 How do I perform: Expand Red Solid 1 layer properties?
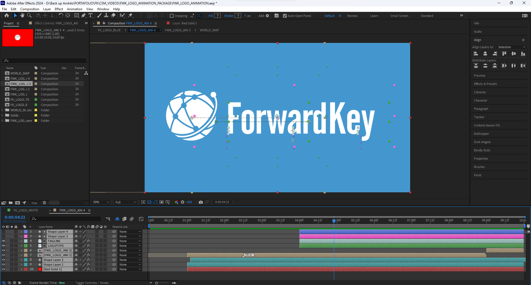(21, 269)
